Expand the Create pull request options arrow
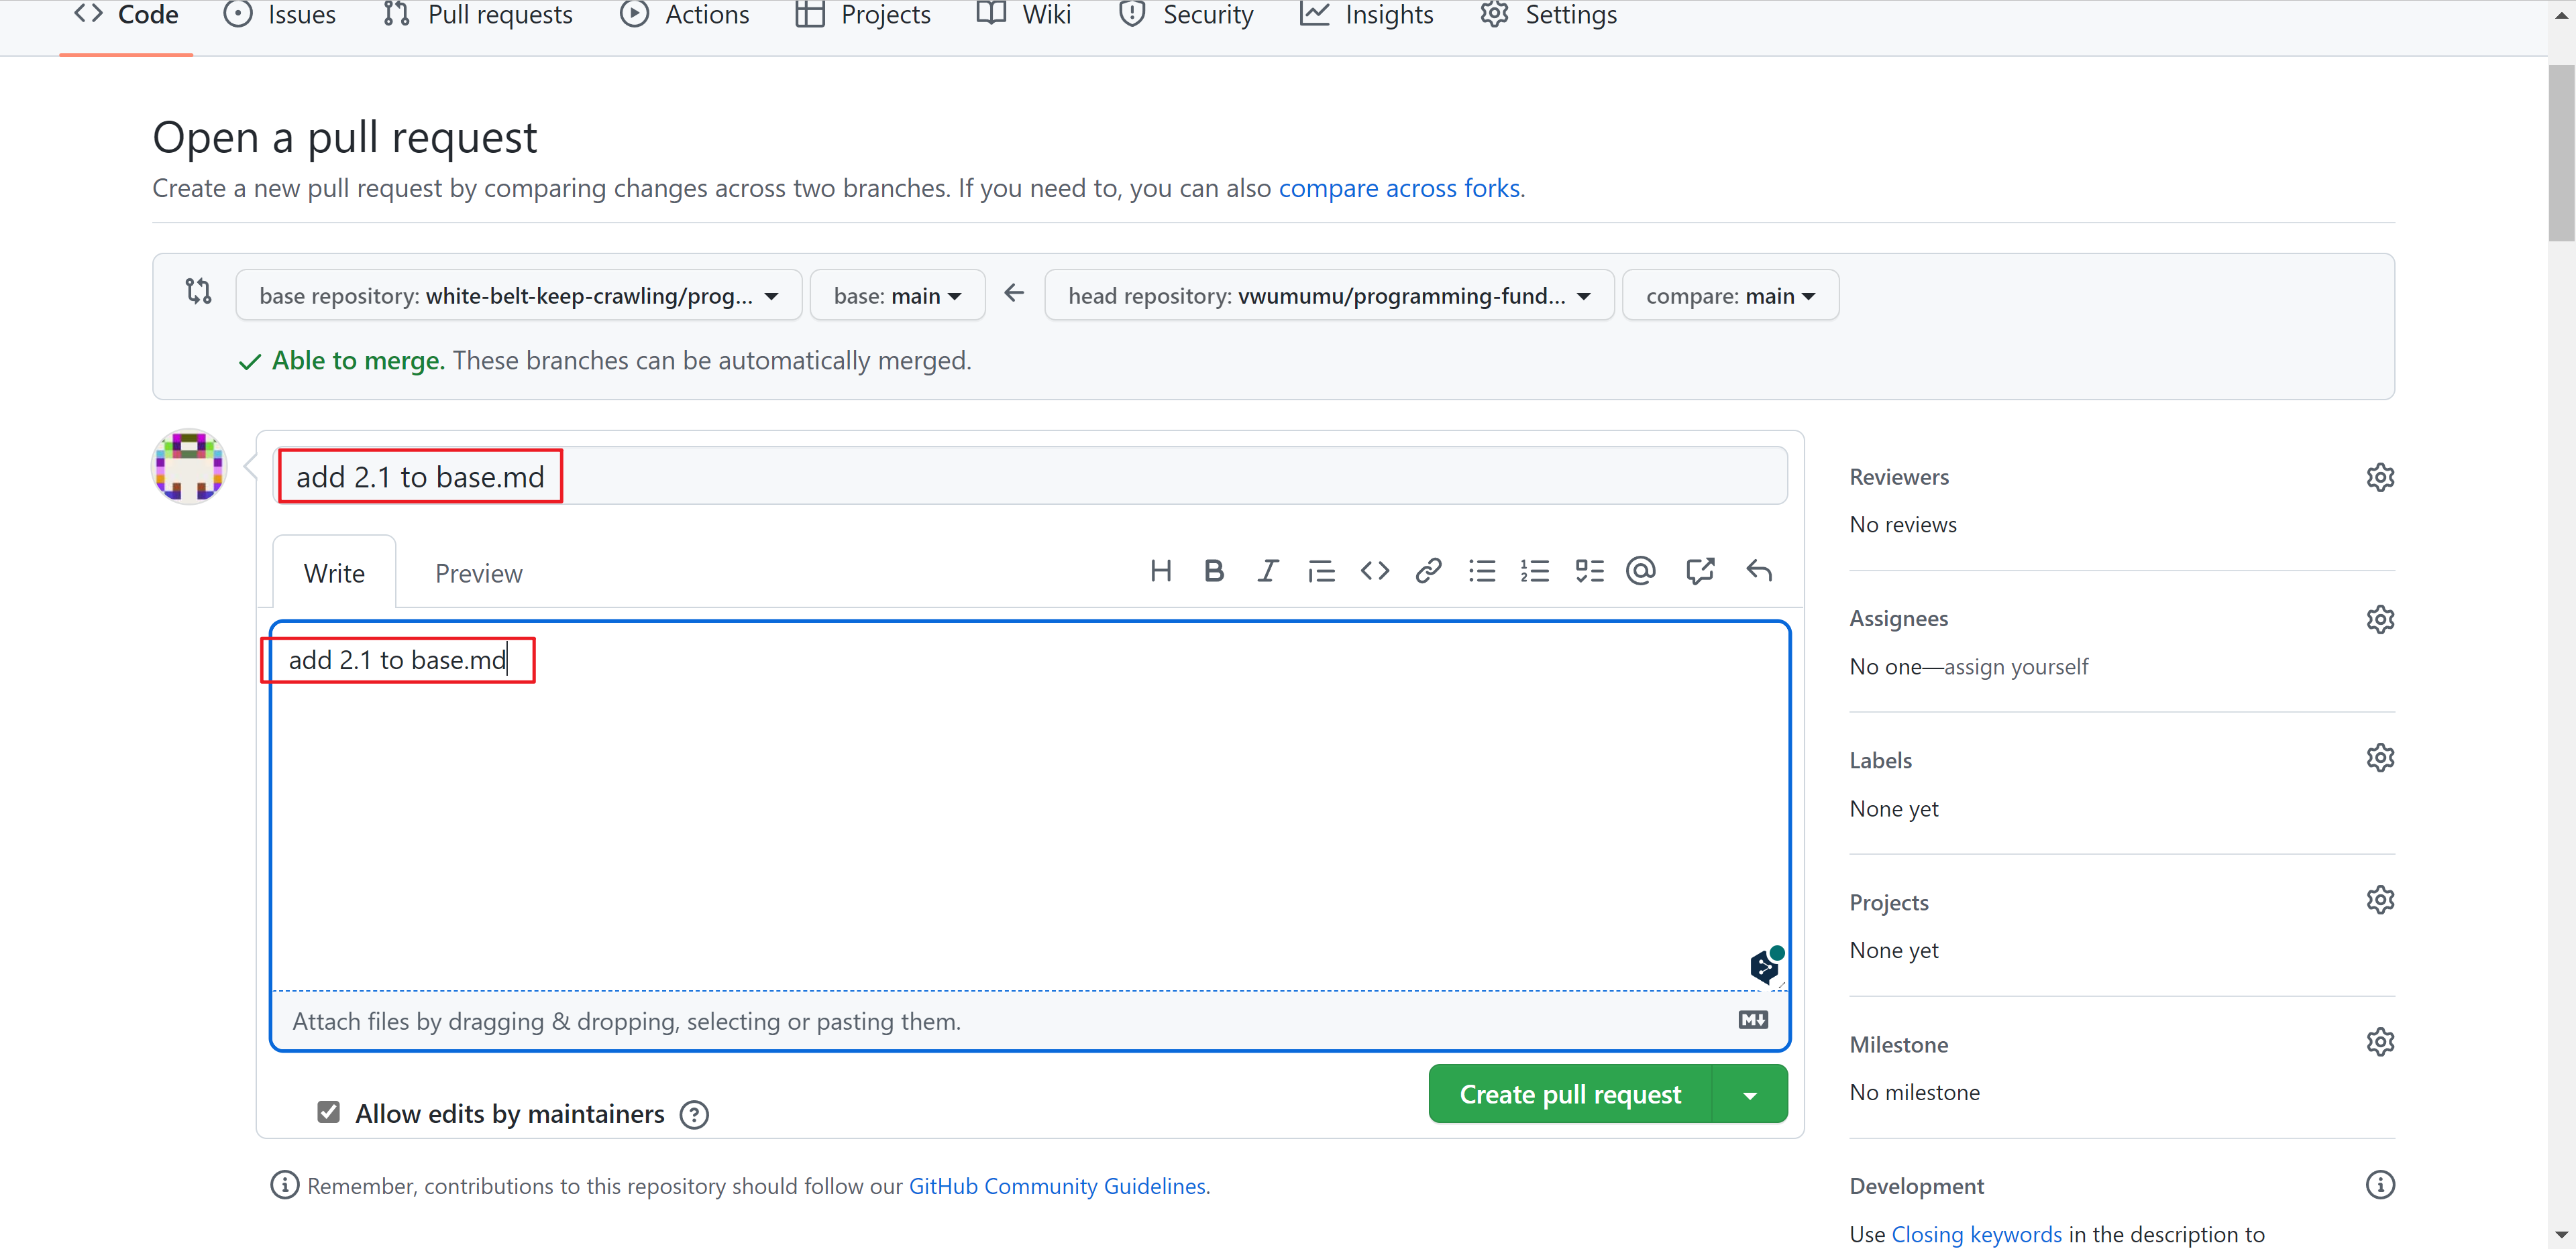Image resolution: width=2576 pixels, height=1249 pixels. point(1750,1095)
